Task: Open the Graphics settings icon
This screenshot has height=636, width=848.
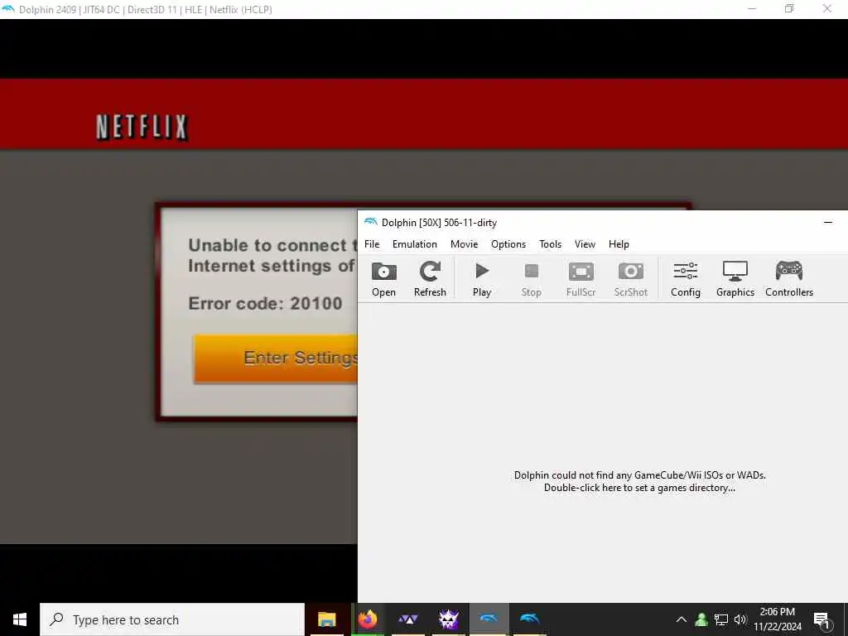Action: pos(735,279)
